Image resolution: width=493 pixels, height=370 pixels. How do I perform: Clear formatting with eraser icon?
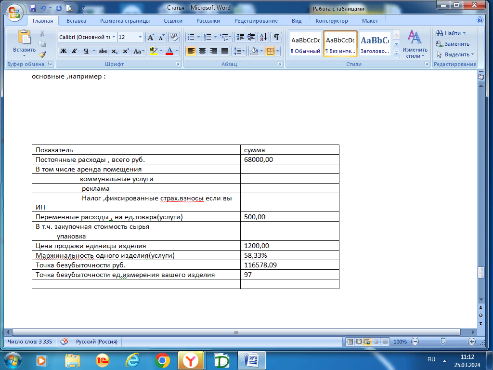coord(174,37)
